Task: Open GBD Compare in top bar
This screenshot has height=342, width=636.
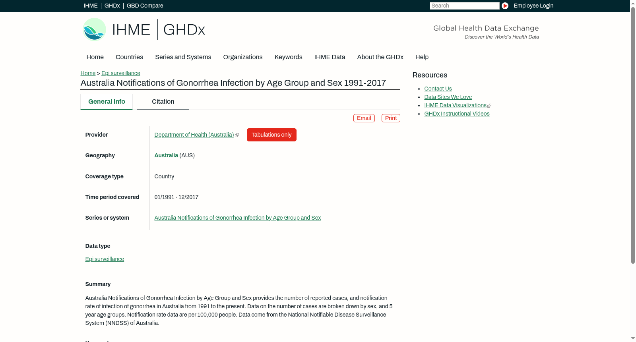Action: (145, 6)
